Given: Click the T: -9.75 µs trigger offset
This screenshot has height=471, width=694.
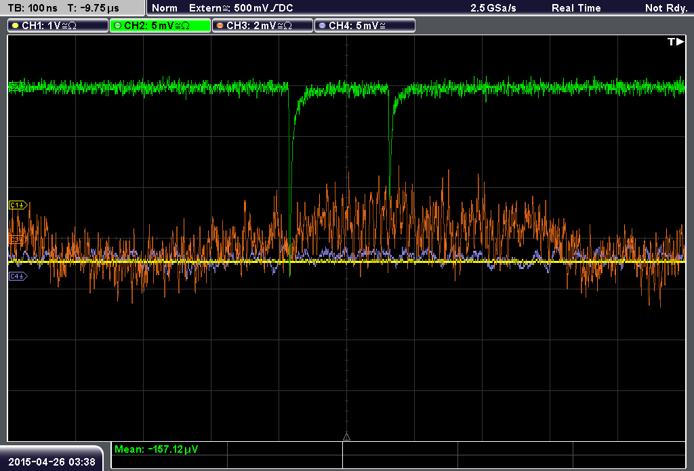Looking at the screenshot, I should coord(93,8).
